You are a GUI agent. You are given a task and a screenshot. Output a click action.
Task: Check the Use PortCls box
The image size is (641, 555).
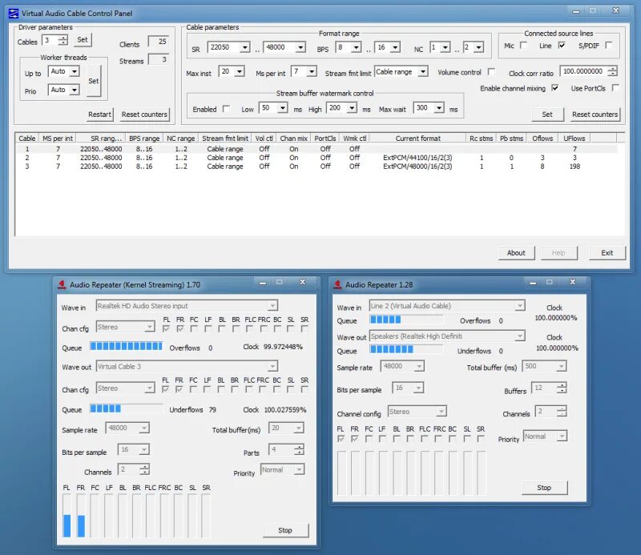tap(615, 88)
